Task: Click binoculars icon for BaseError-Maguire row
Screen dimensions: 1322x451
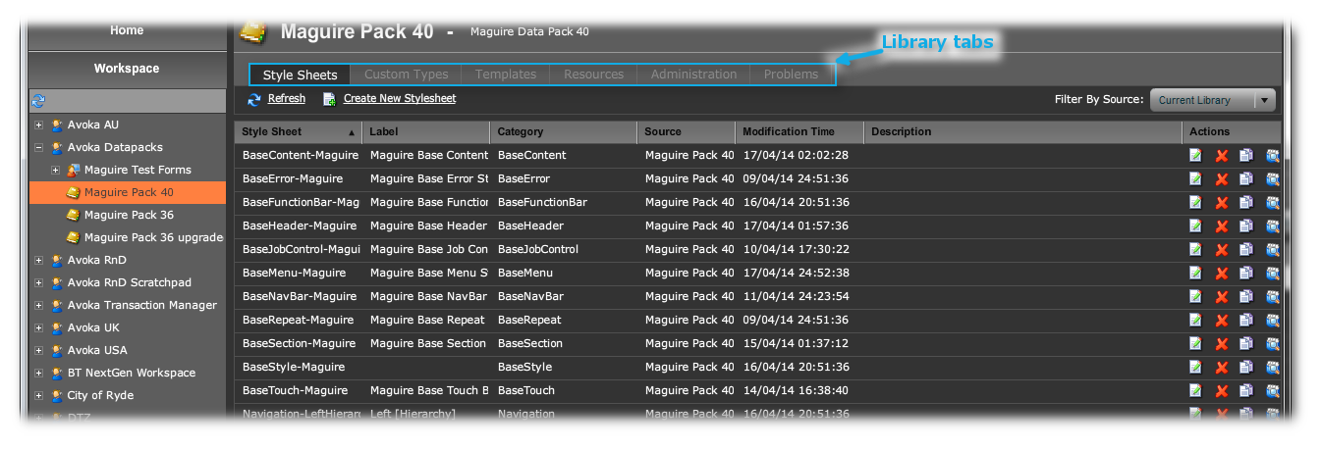Action: 1272,178
